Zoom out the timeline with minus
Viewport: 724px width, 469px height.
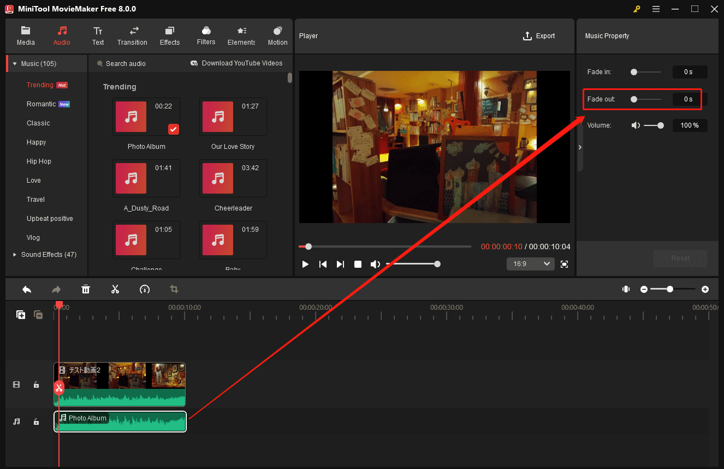[x=644, y=289]
